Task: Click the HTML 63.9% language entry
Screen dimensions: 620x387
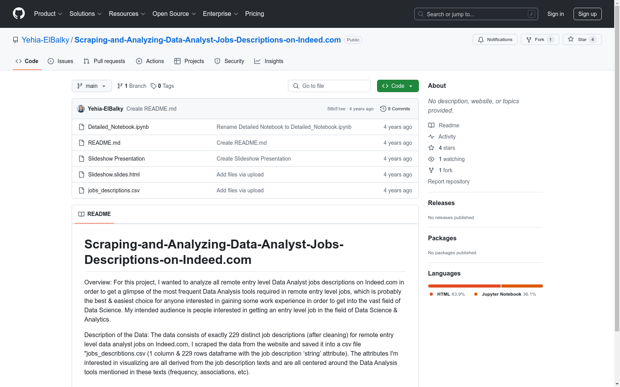Action: click(447, 294)
